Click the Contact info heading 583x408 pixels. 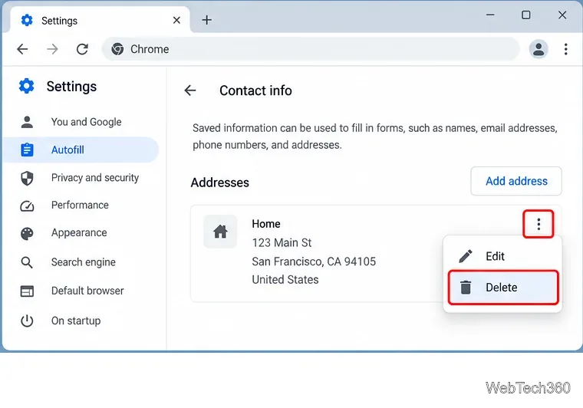pyautogui.click(x=255, y=90)
